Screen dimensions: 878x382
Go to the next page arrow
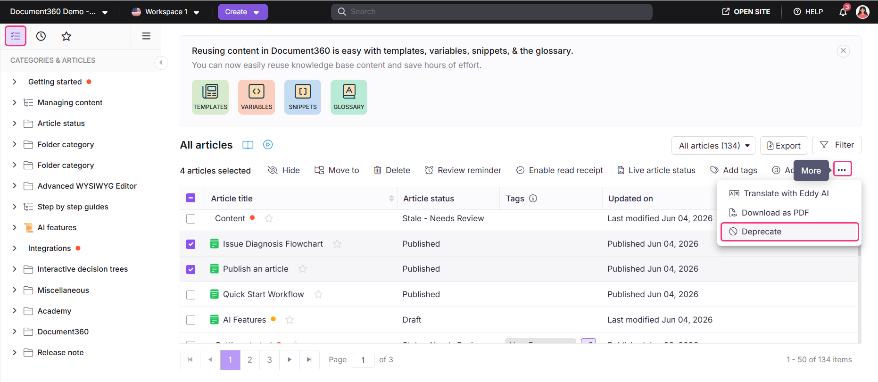[x=290, y=360]
